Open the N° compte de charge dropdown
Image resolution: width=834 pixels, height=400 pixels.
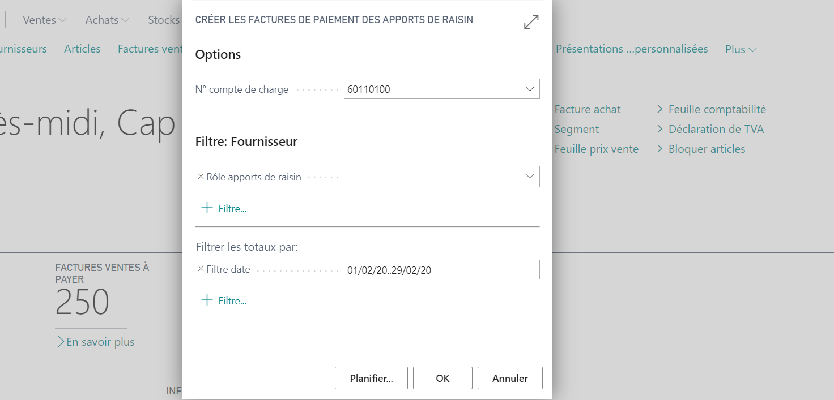(530, 89)
